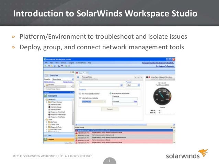Select Manually enter a credential option
This screenshot has width=219, height=164.
pyautogui.click(x=111, y=93)
